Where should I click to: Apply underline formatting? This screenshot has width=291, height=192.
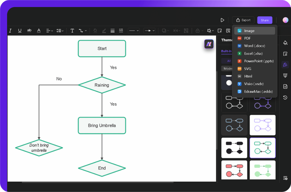[20, 30]
